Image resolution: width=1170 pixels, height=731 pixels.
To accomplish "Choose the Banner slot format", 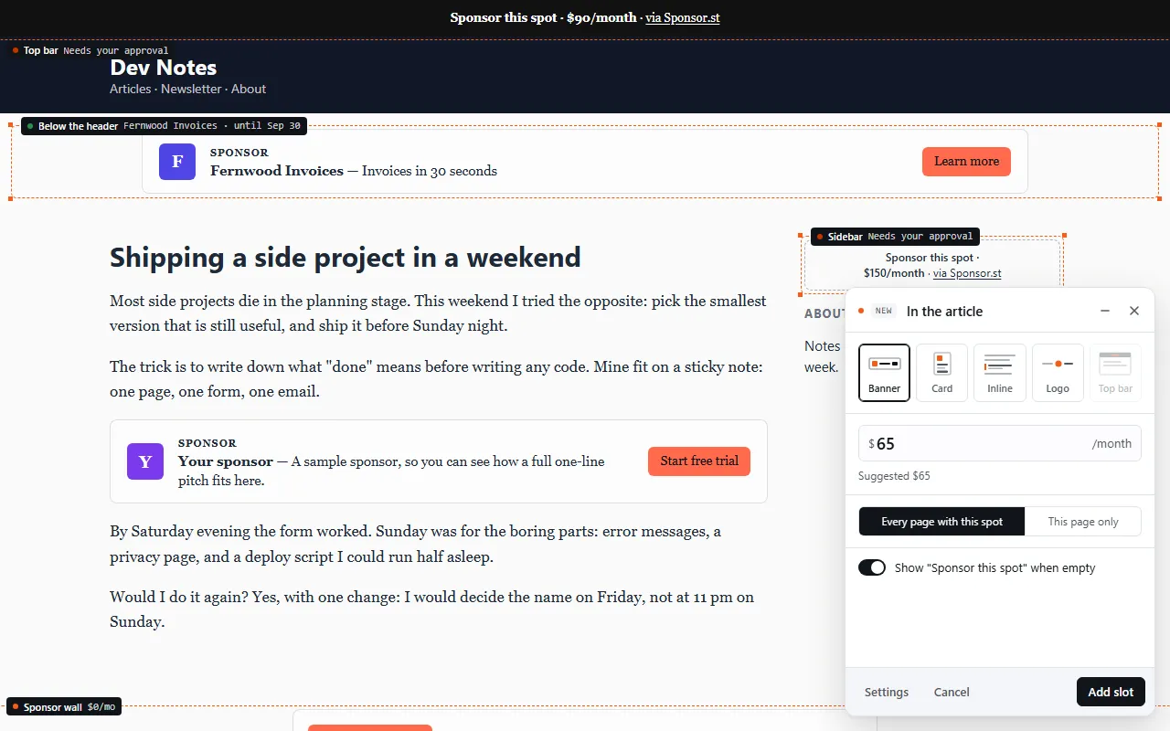I will coord(884,373).
